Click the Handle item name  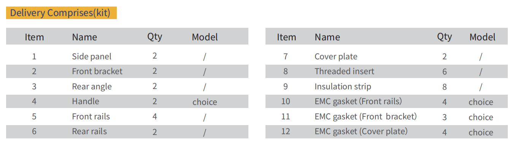coord(86,102)
